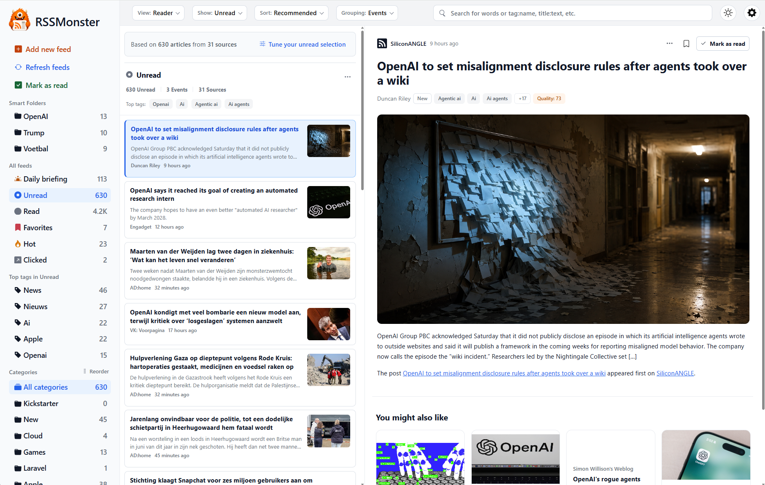
Task: Click the Hot flame icon
Action: [x=18, y=244]
